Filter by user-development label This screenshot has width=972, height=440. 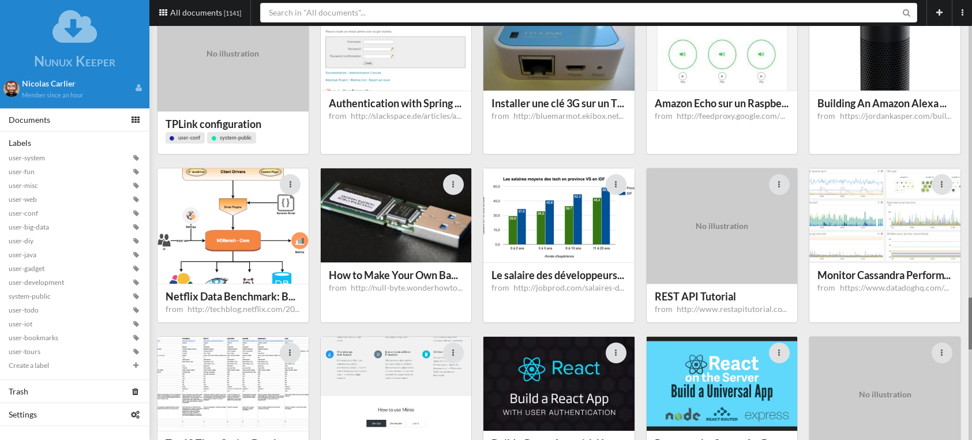36,283
